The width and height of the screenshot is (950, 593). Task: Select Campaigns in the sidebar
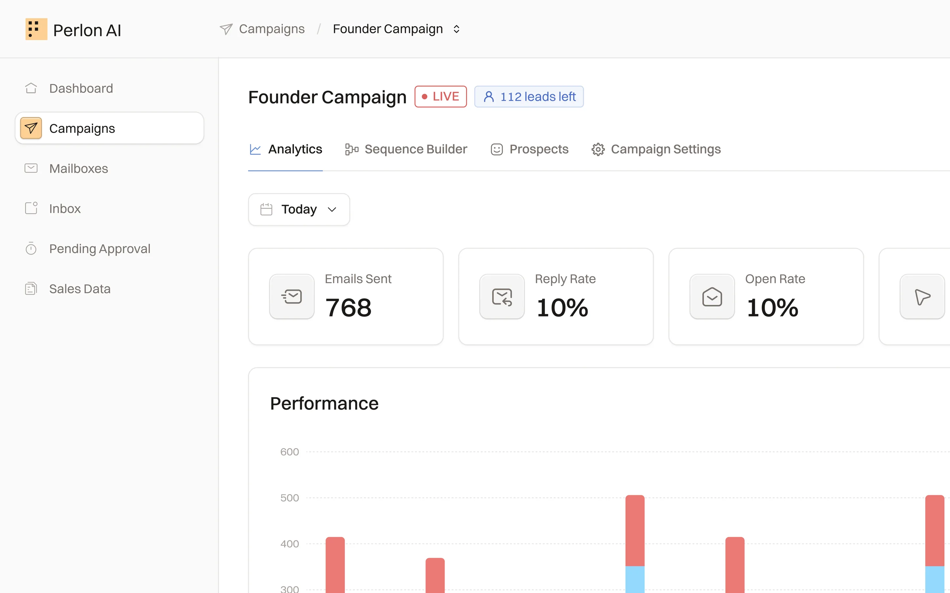tap(109, 128)
